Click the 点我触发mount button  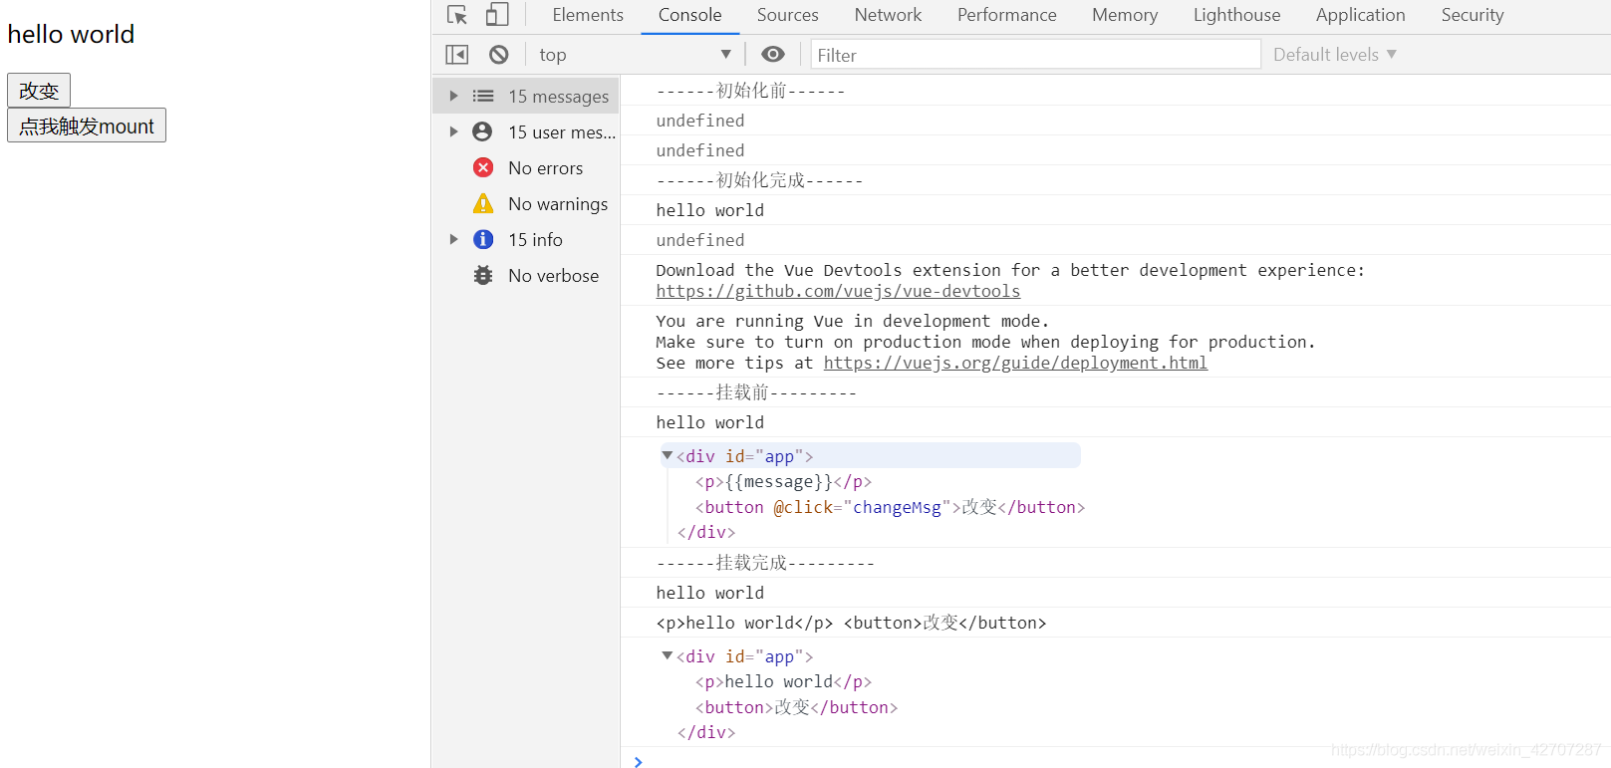[87, 126]
